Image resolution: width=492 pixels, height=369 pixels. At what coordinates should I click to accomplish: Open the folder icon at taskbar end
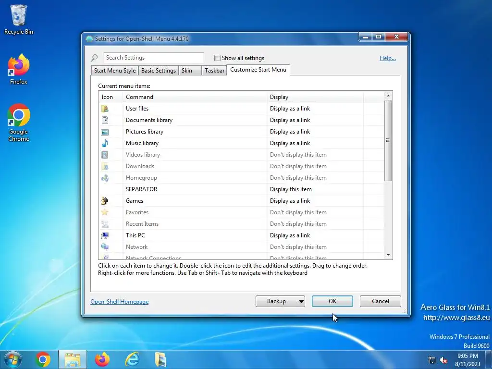point(160,359)
